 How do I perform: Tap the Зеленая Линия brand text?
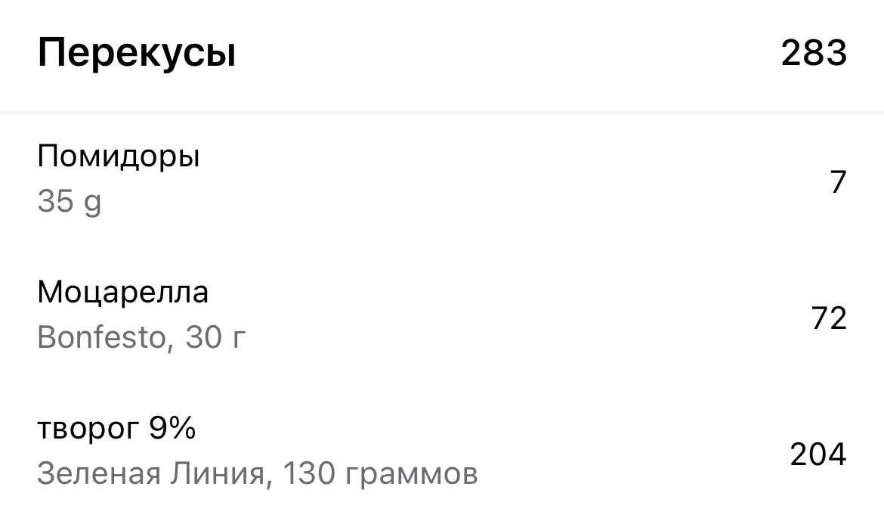150,473
